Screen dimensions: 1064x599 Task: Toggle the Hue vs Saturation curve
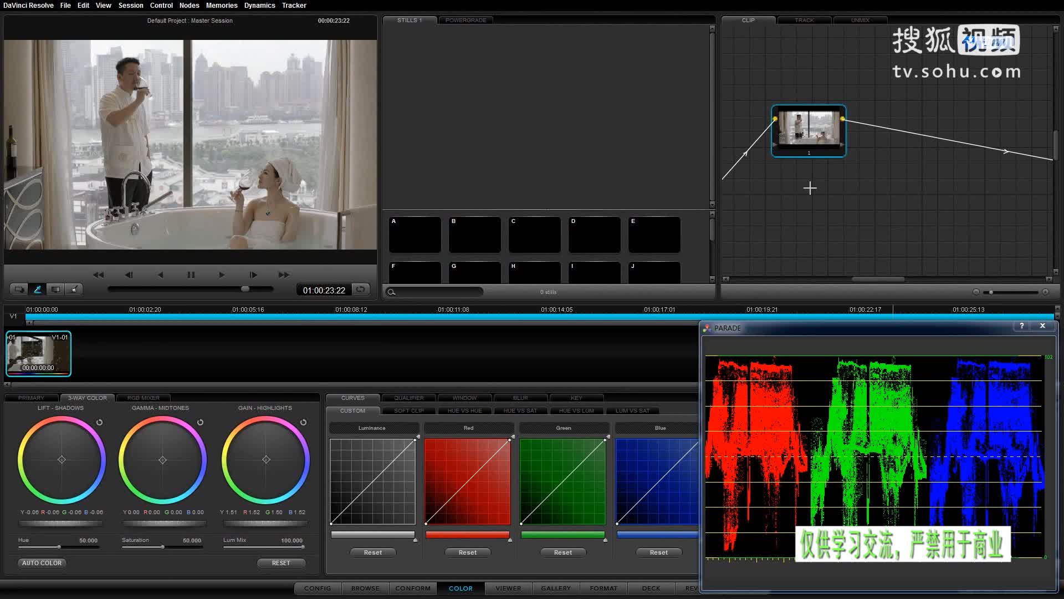[520, 410]
